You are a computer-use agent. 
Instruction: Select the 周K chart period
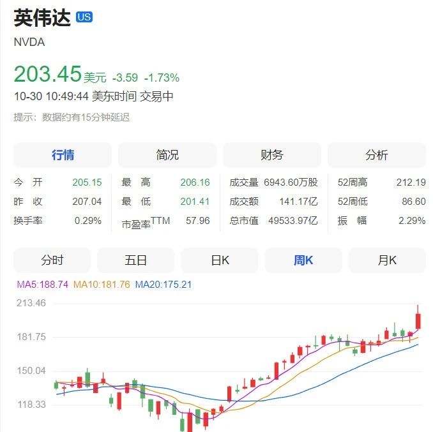click(x=303, y=260)
